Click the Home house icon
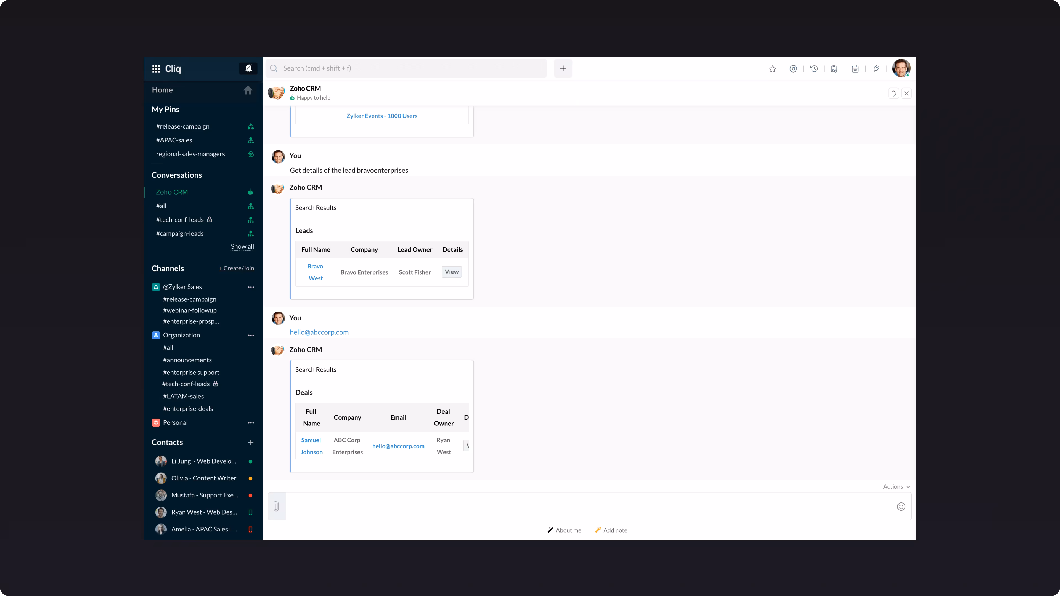This screenshot has height=596, width=1060. (248, 90)
